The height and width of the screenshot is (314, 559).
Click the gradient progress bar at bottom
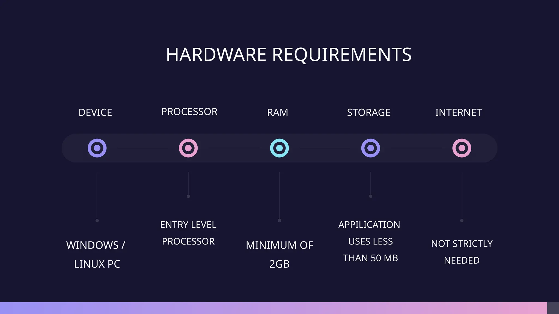[273, 308]
